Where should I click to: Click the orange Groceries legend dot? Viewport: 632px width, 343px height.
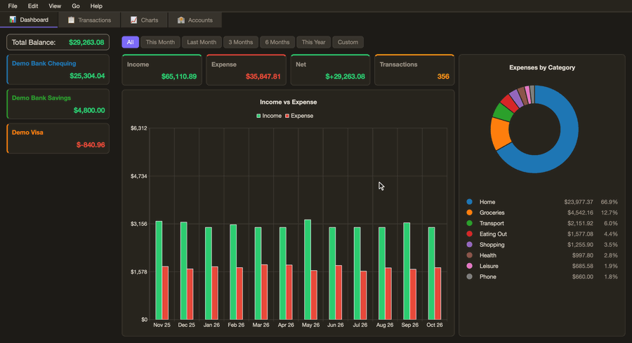(469, 213)
